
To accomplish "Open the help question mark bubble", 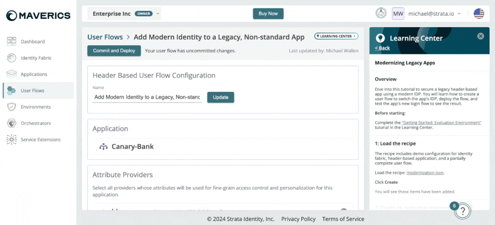I will (462, 211).
